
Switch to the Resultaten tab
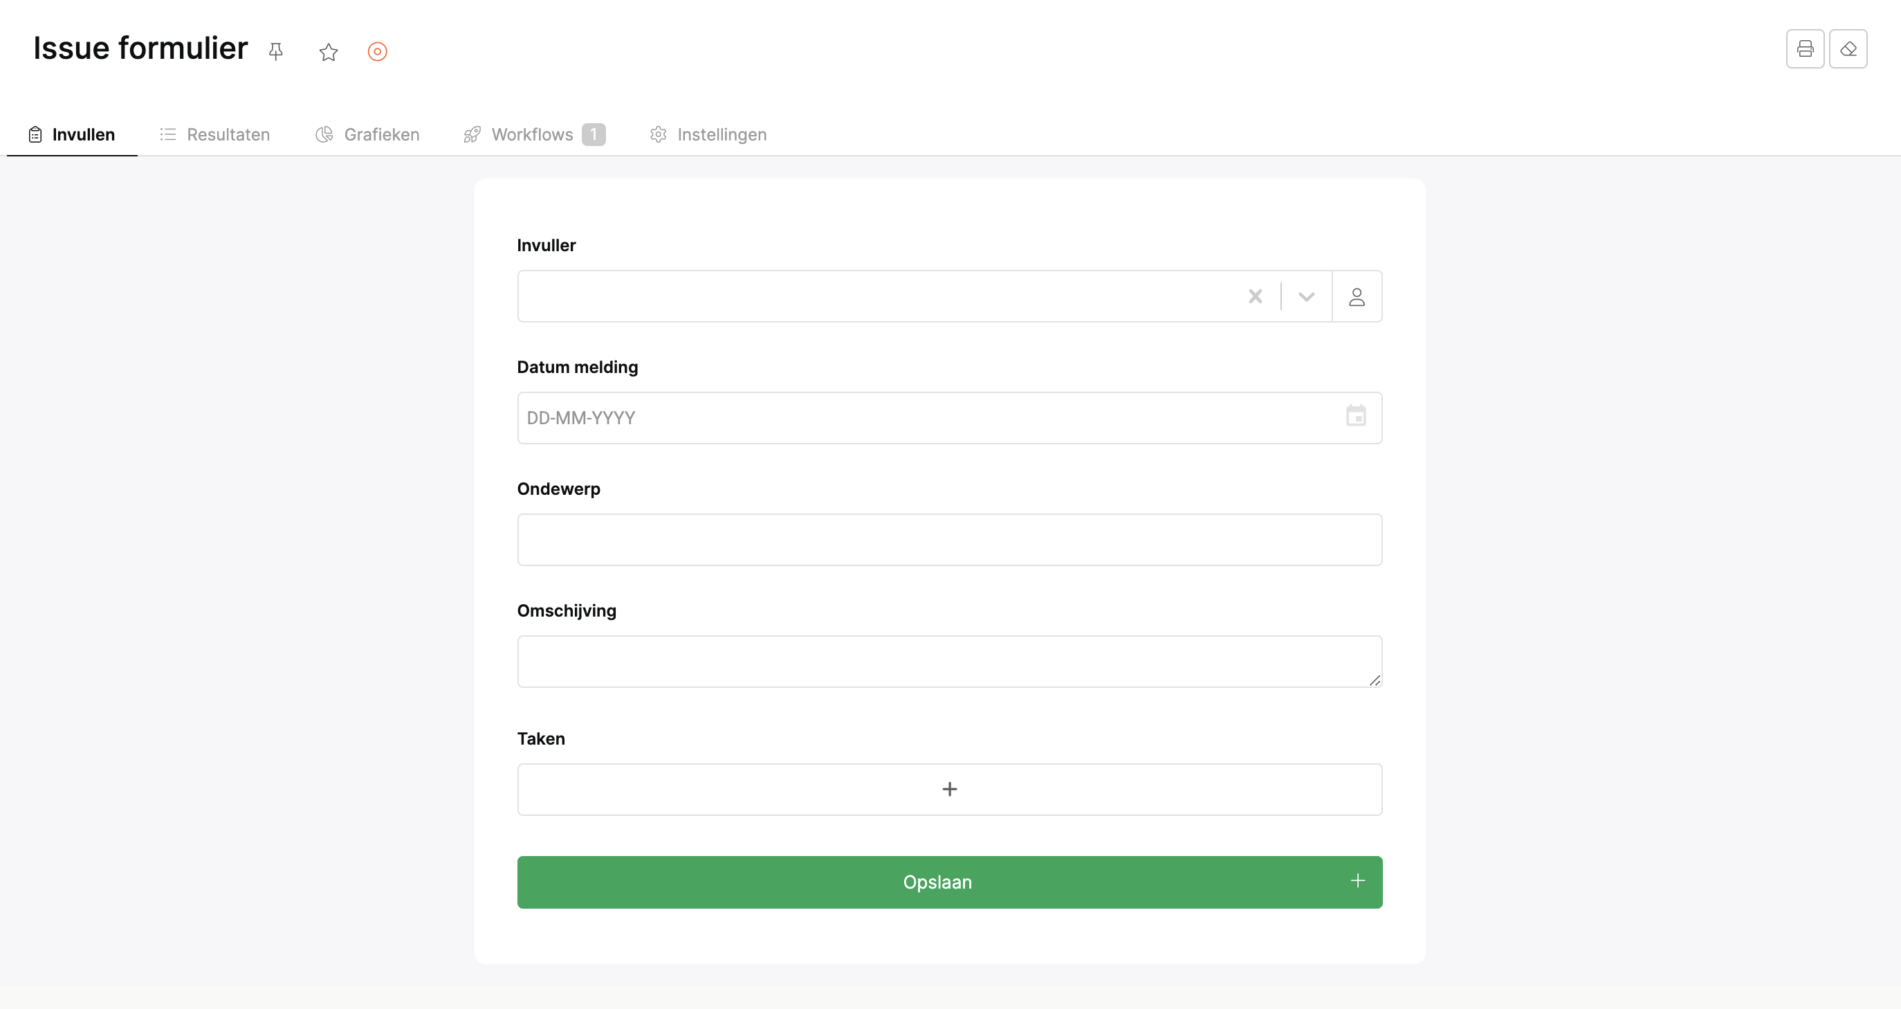click(214, 134)
